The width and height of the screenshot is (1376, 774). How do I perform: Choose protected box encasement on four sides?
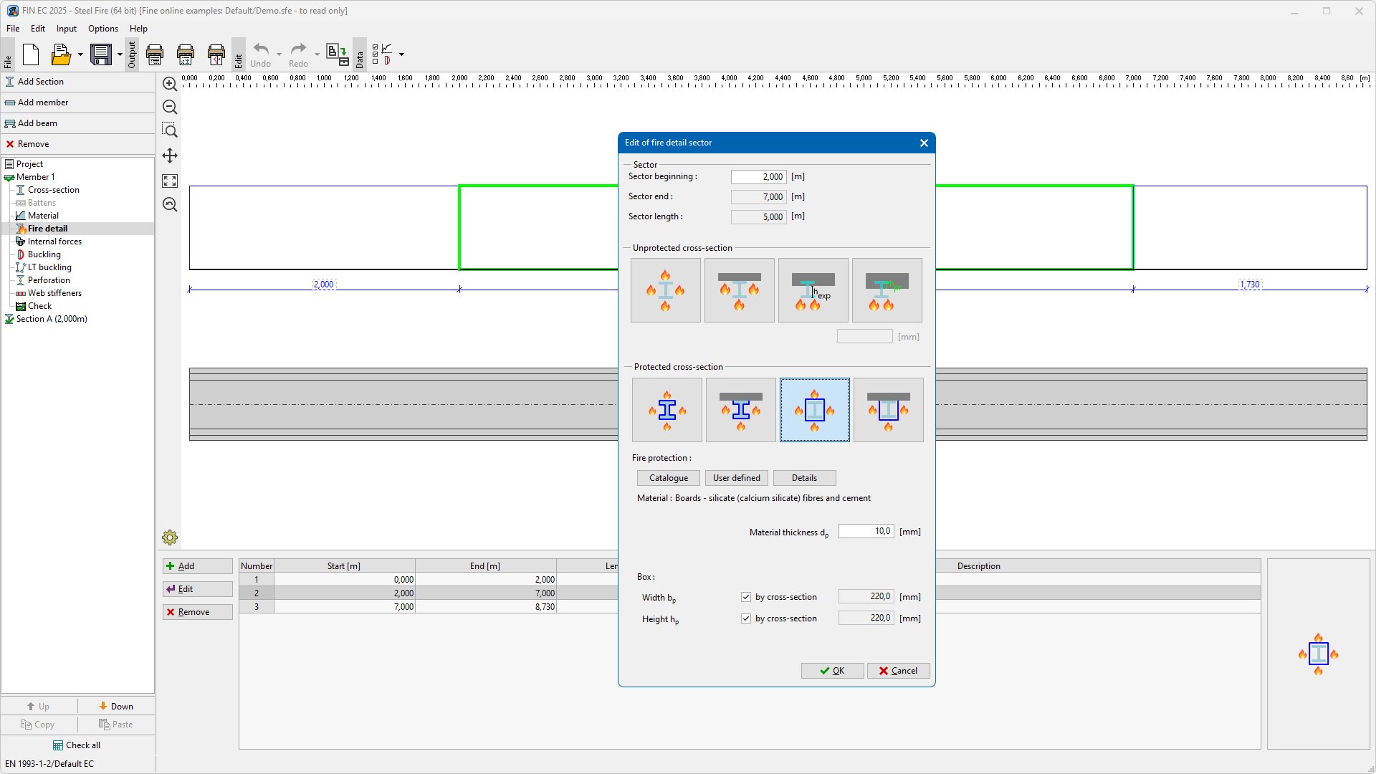click(814, 410)
